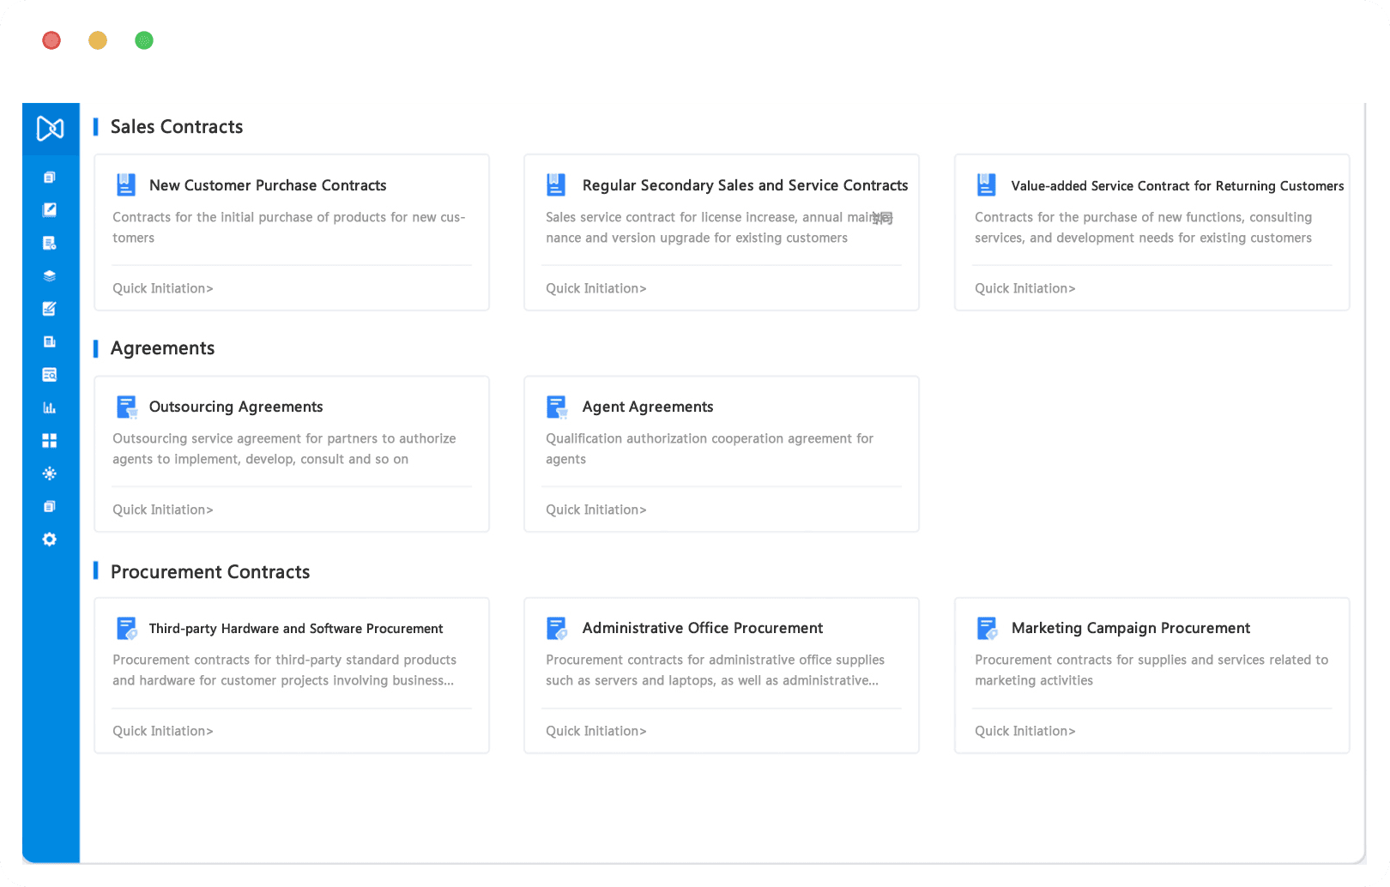Image resolution: width=1390 pixels, height=887 pixels.
Task: Click the Administrative Office Procurement card icon
Action: [x=557, y=629]
